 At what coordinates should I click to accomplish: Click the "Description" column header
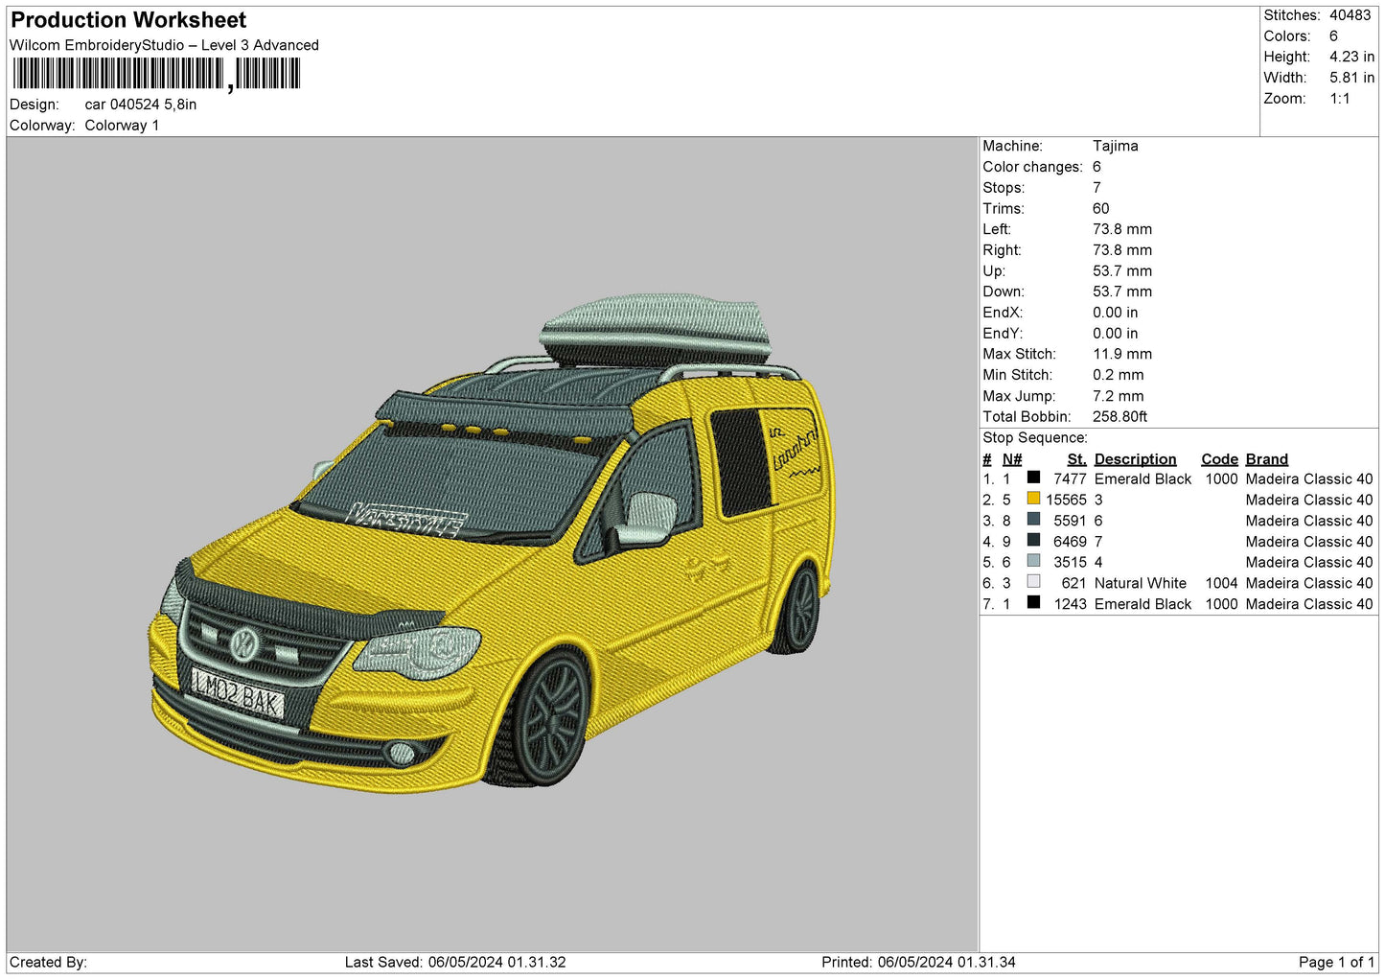pyautogui.click(x=1135, y=459)
